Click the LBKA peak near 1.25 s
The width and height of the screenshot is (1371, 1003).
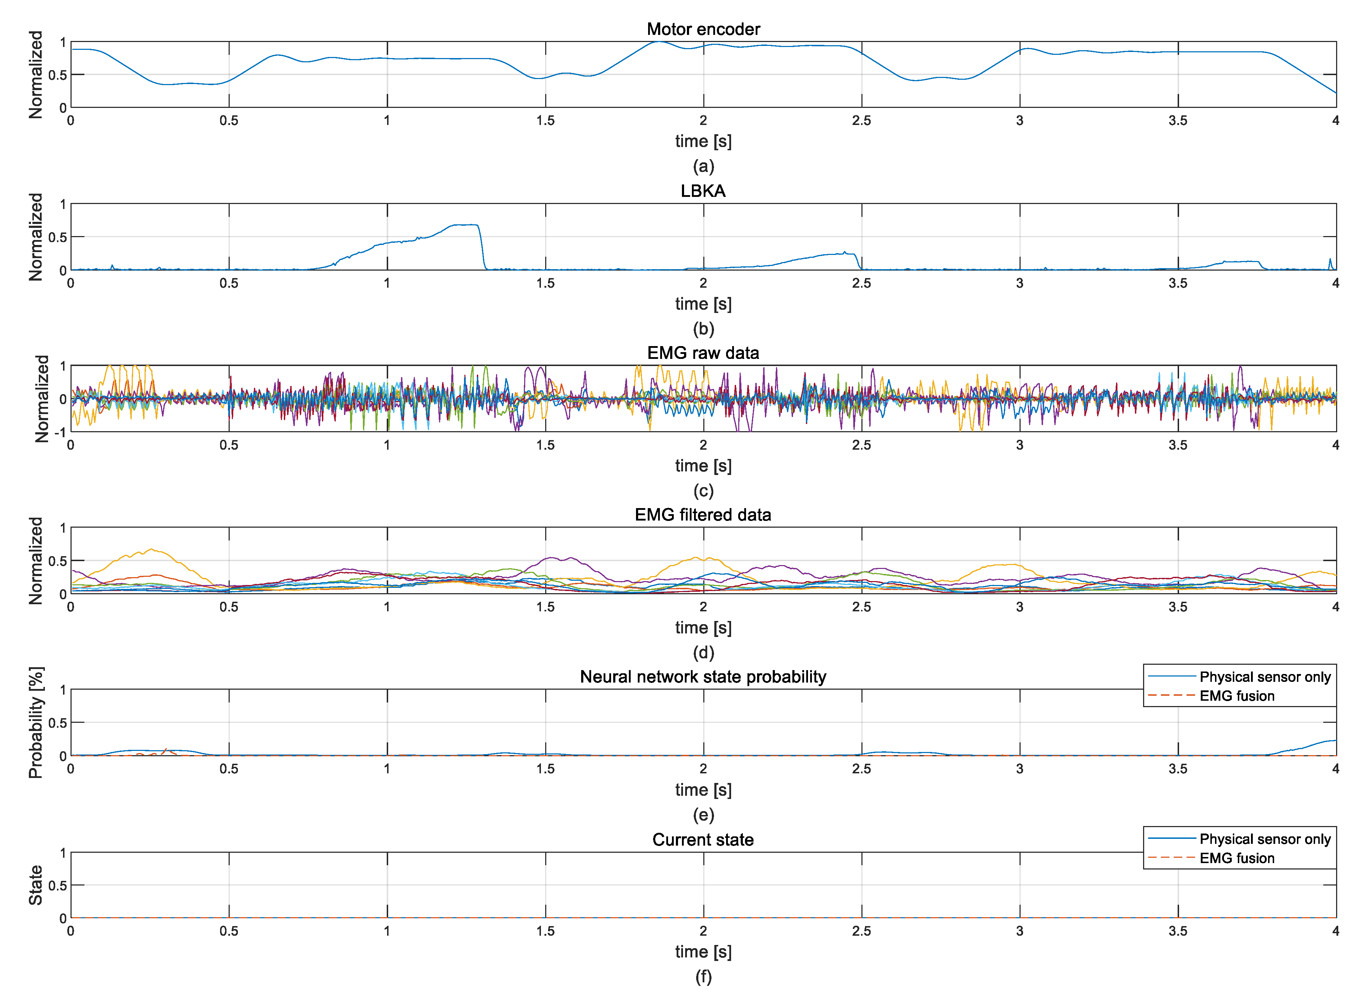(466, 225)
